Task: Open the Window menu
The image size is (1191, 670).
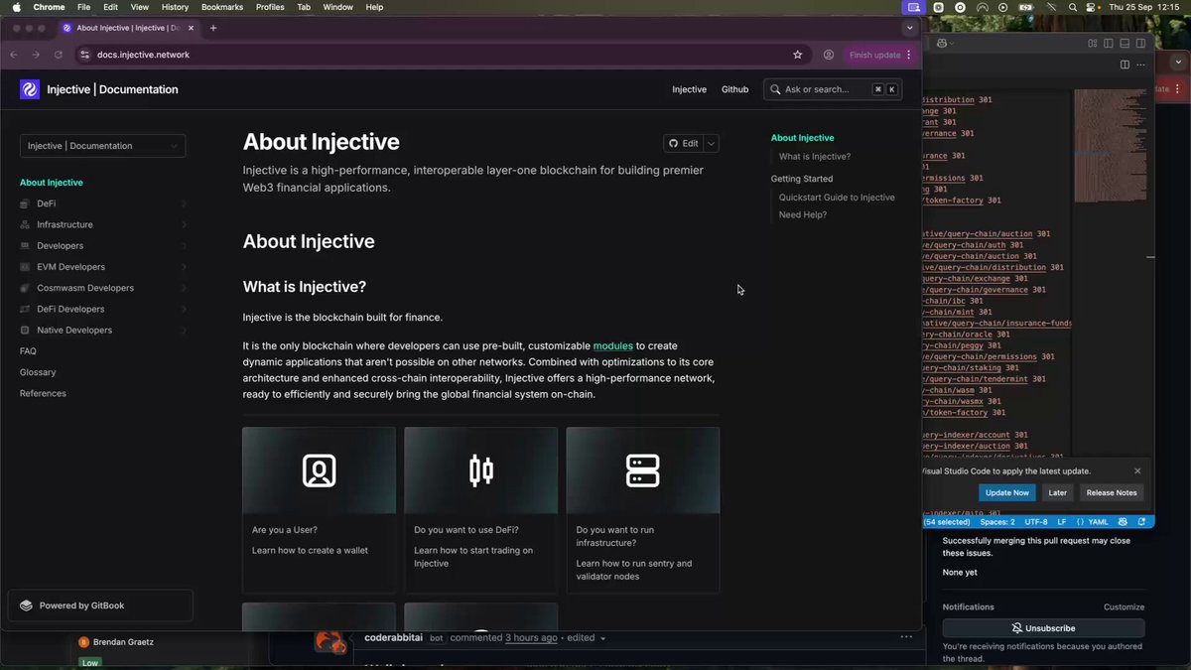Action: (x=337, y=7)
